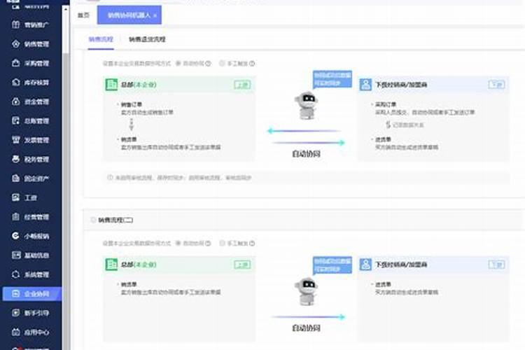Click the robot mascot in 销售流程(二)
Image resolution: width=525 pixels, height=350 pixels.
tap(307, 291)
